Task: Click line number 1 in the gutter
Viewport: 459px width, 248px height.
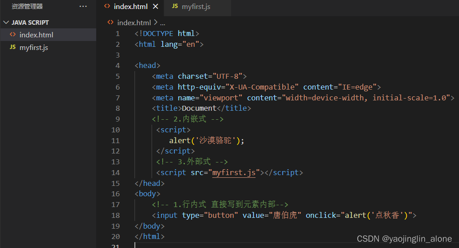Action: 117,34
